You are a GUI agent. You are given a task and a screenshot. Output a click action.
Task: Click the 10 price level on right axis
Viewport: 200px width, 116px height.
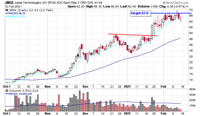coord(191,80)
